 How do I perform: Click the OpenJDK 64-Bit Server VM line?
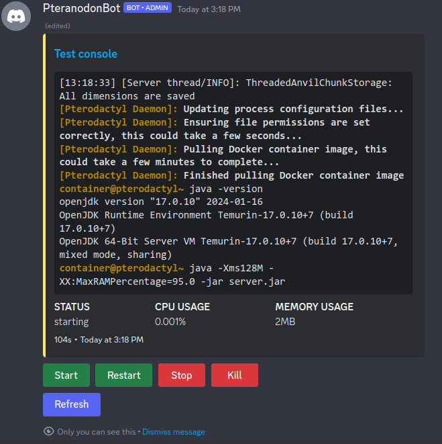pos(229,248)
